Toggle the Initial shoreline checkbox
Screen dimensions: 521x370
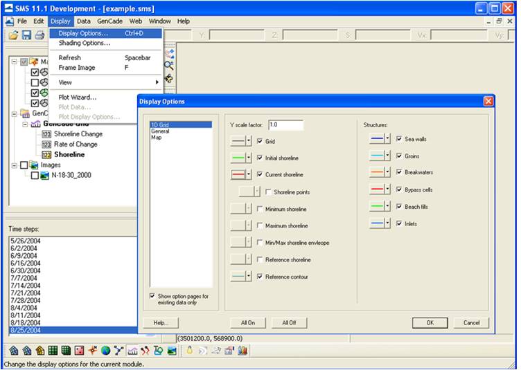[x=260, y=158]
